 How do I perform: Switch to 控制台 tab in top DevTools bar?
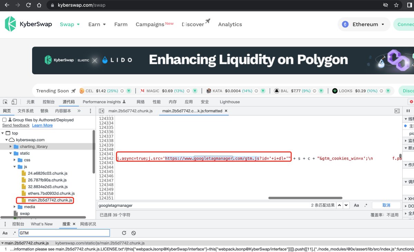[49, 102]
